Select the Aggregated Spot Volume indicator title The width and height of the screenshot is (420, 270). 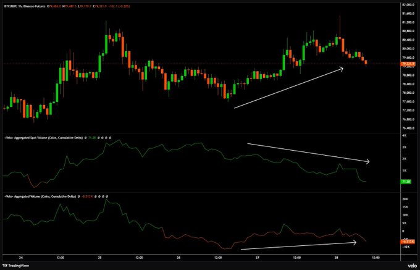click(43, 138)
